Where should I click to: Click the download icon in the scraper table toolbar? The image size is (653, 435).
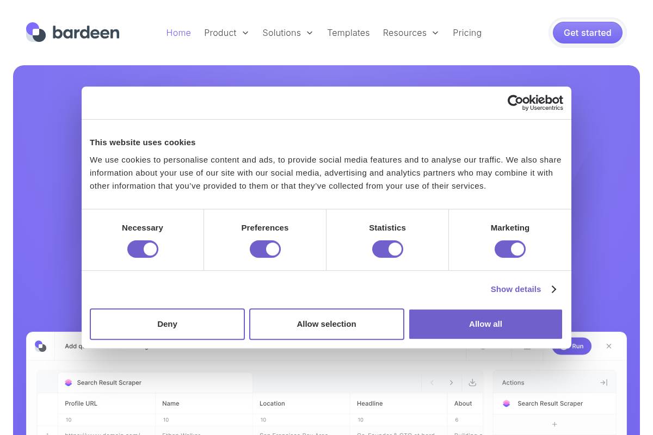pyautogui.click(x=472, y=383)
